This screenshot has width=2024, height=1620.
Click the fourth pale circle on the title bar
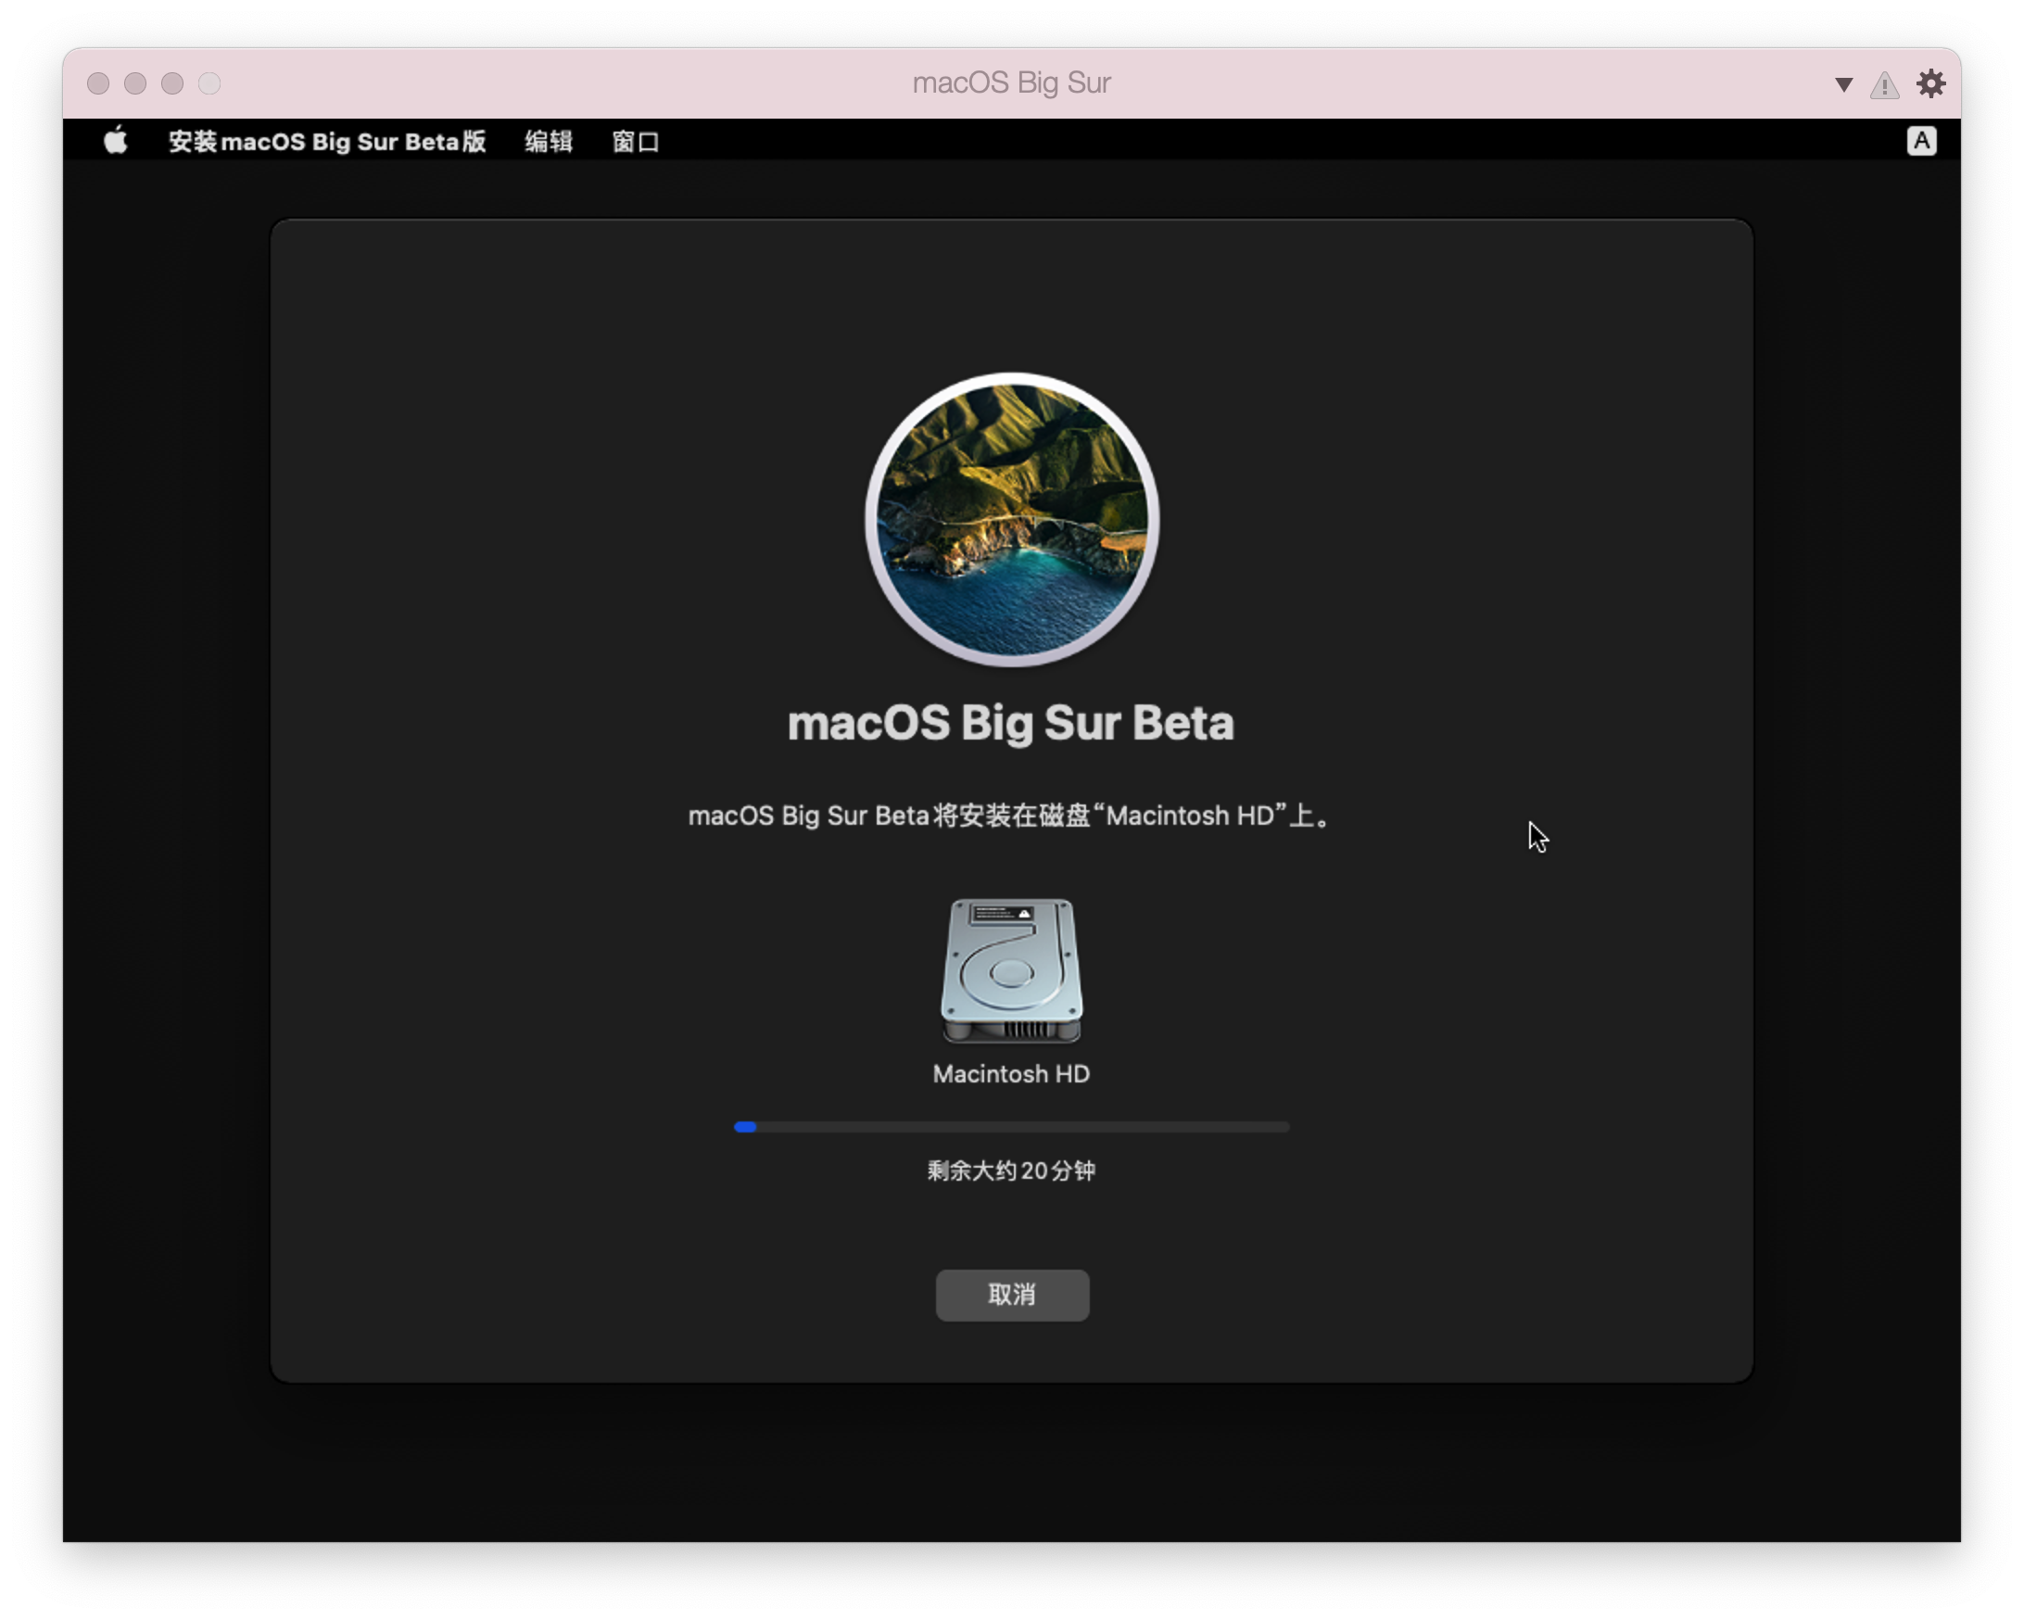click(x=209, y=83)
